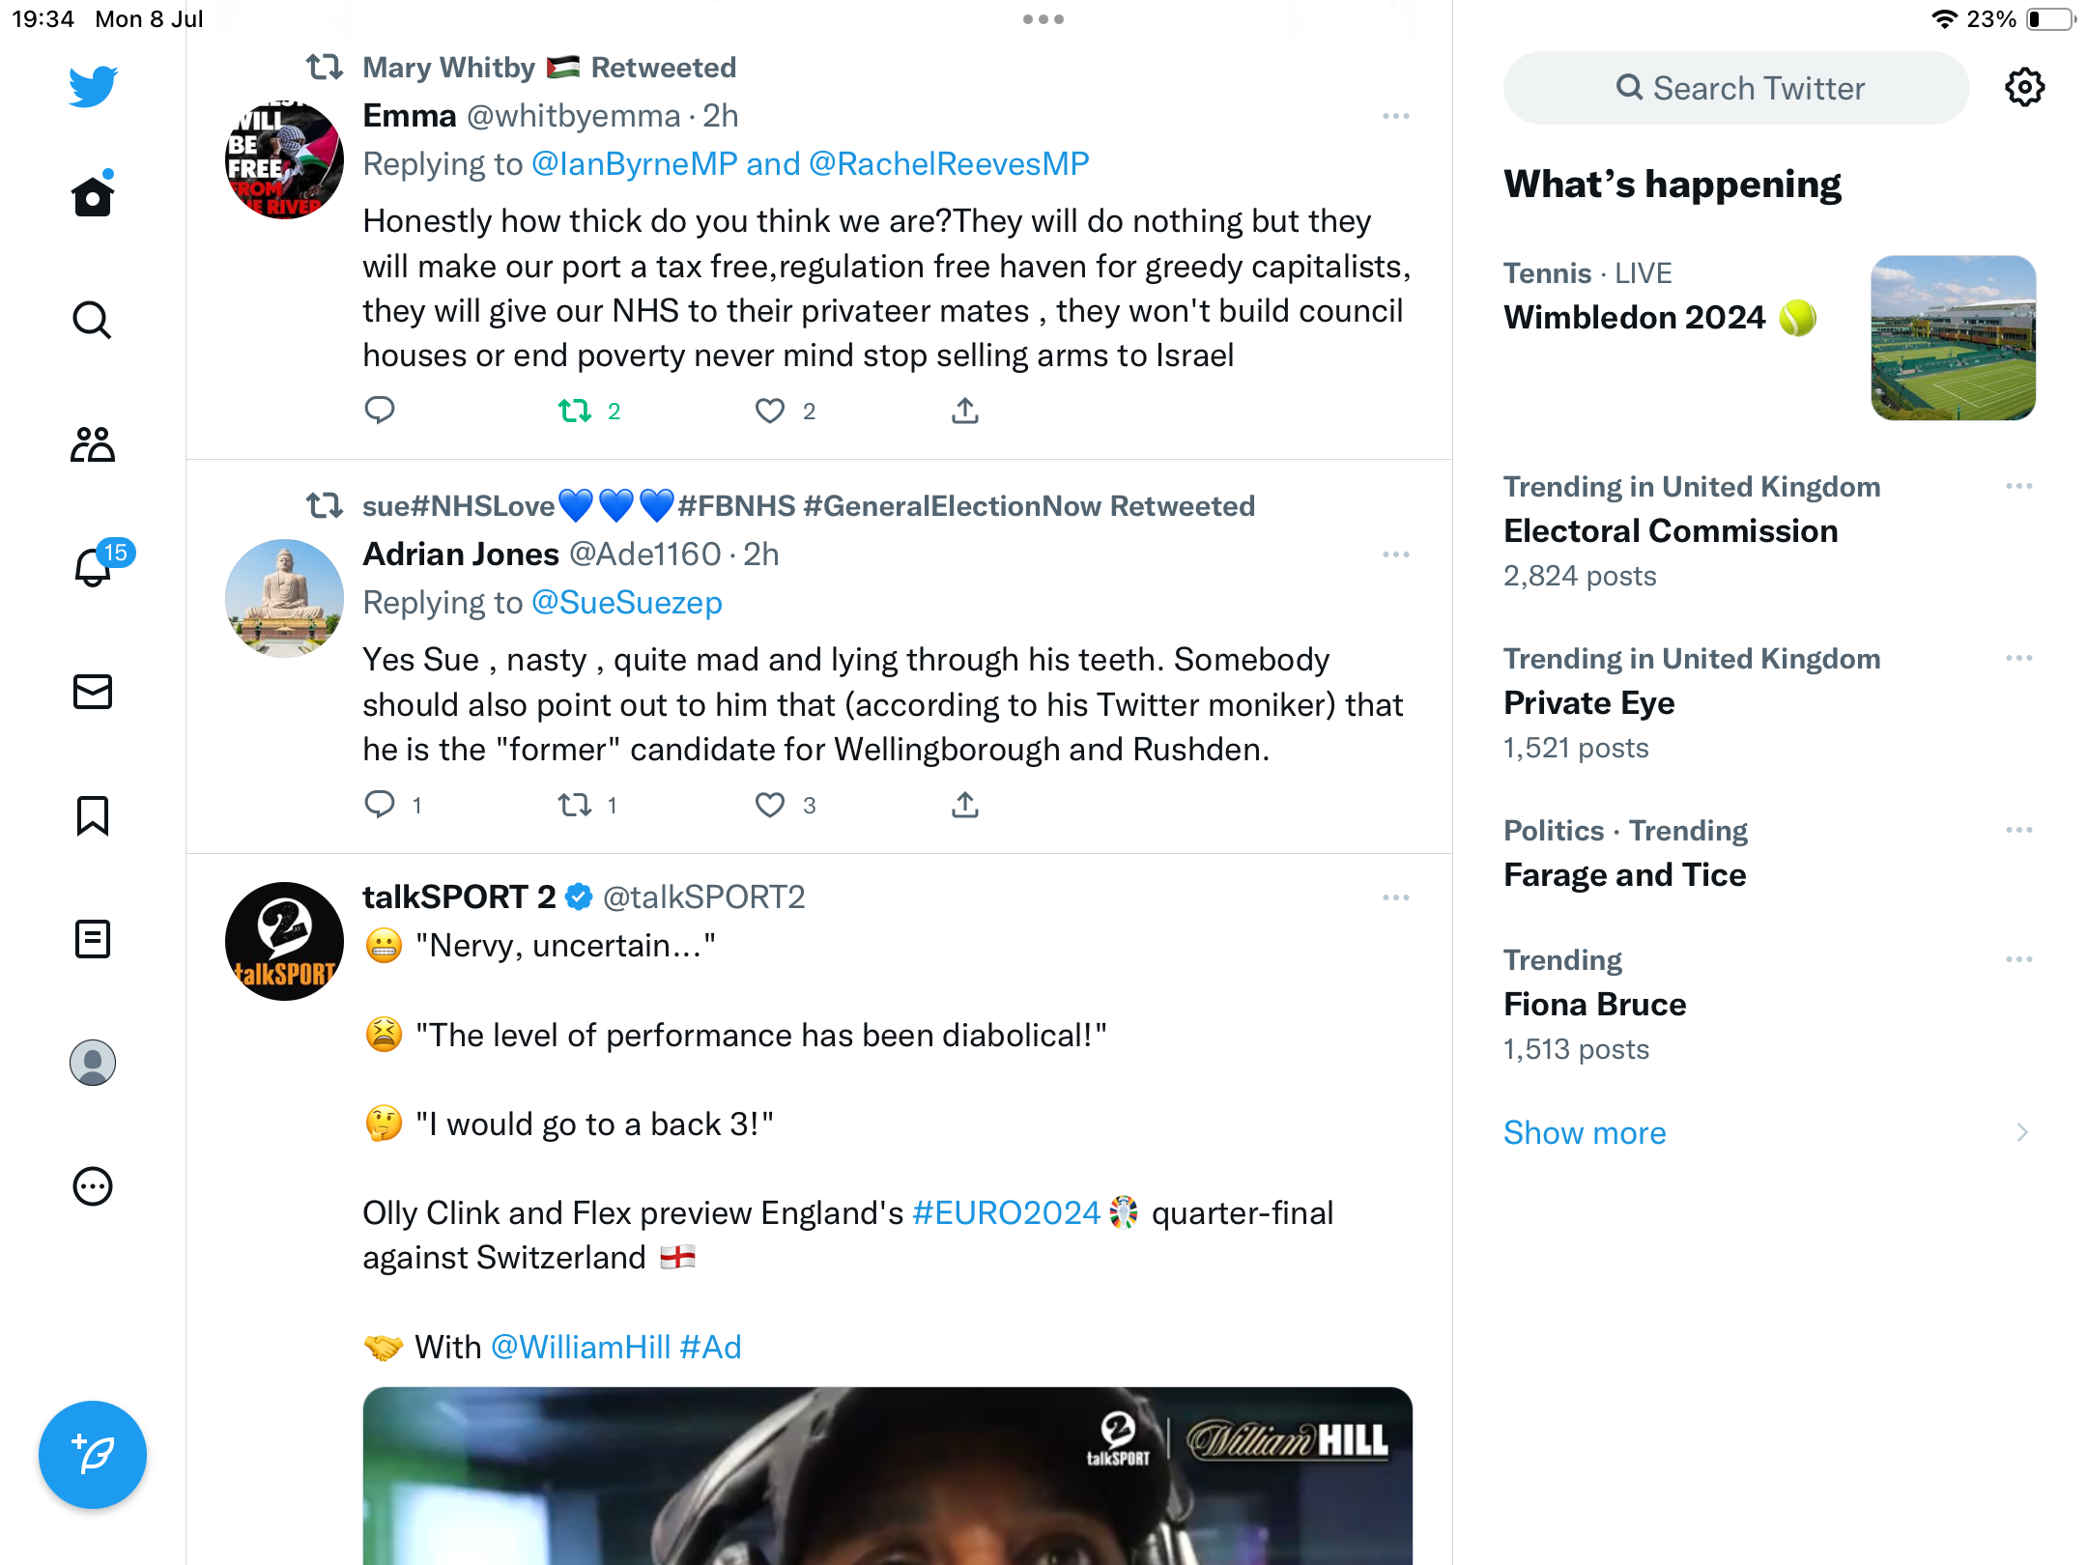This screenshot has height=1565, width=2087.
Task: Click the Twitter bird logo
Action: click(93, 87)
